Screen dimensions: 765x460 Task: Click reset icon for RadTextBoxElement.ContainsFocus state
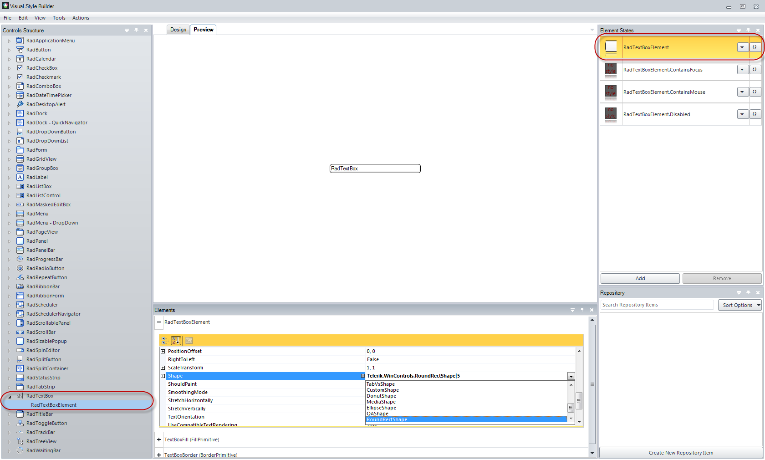coord(755,70)
